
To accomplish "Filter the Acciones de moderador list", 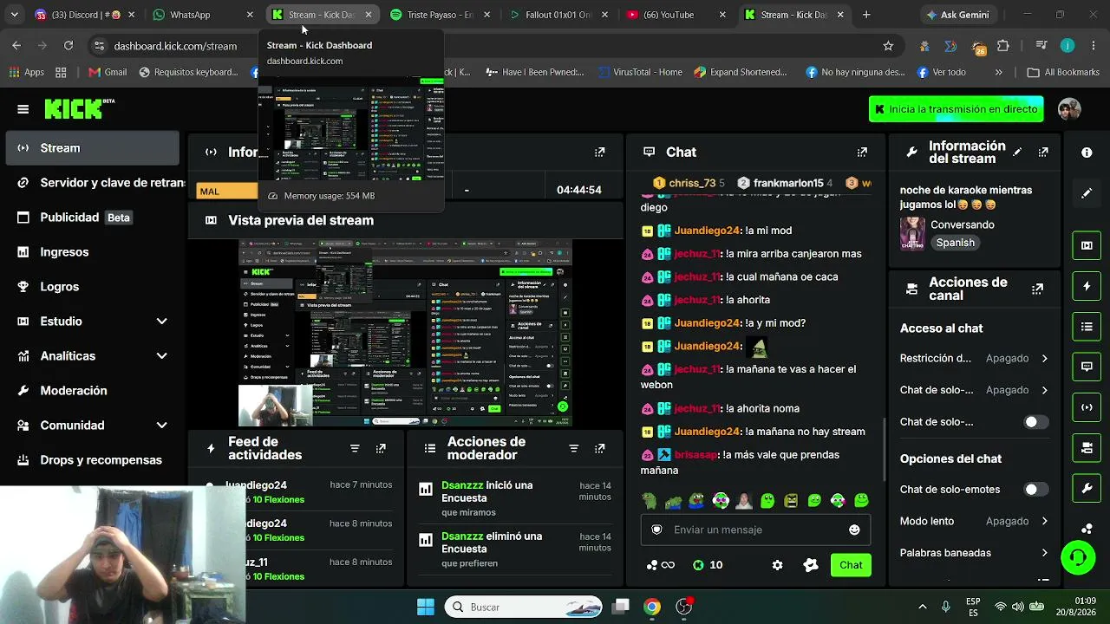I will (x=573, y=448).
